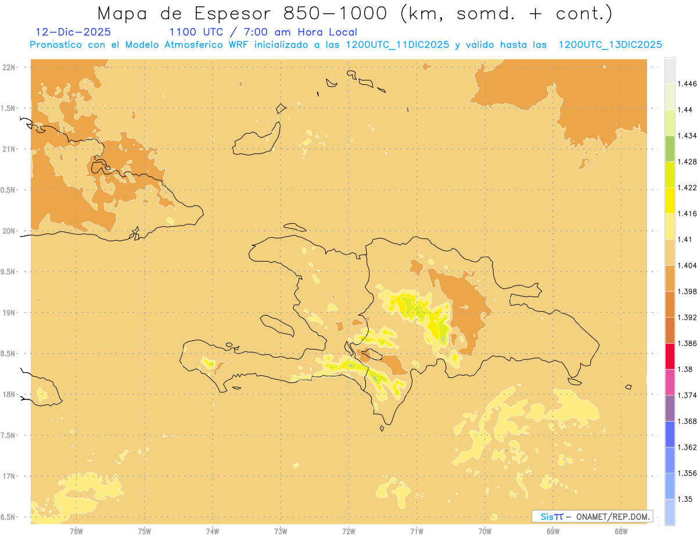Click the 68W longitude label
Viewport: 697px width, 539px height.
(621, 531)
